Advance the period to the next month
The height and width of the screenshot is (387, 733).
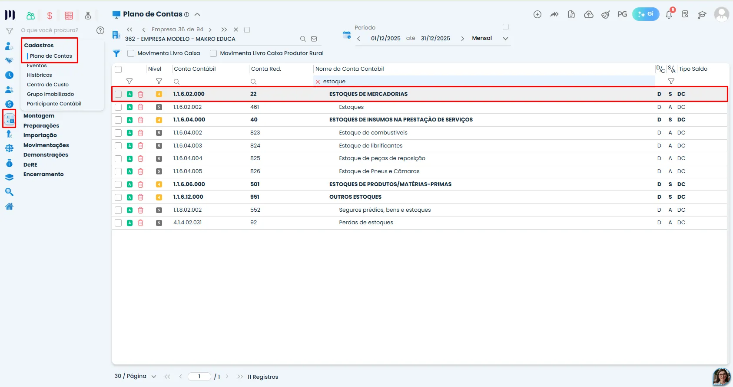click(462, 39)
